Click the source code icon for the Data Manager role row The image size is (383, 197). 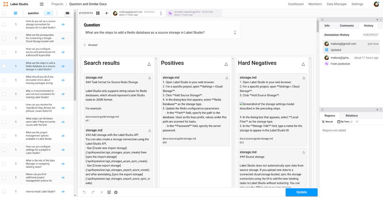point(63,164)
